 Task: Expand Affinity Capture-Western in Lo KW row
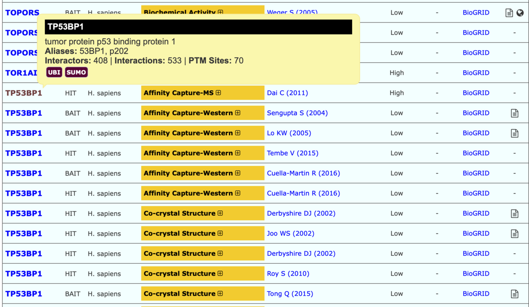238,133
